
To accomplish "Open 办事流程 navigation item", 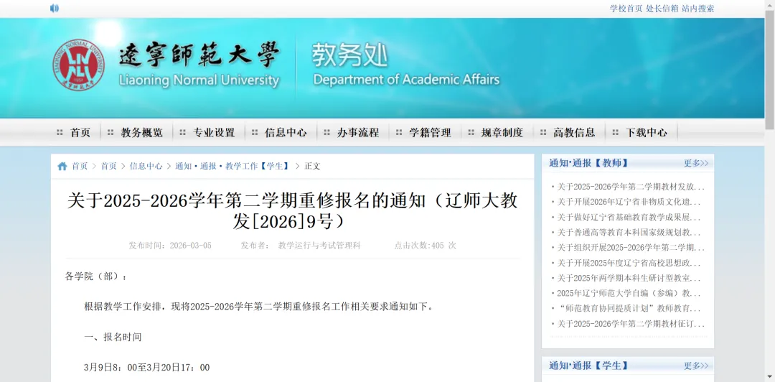I will pyautogui.click(x=358, y=133).
